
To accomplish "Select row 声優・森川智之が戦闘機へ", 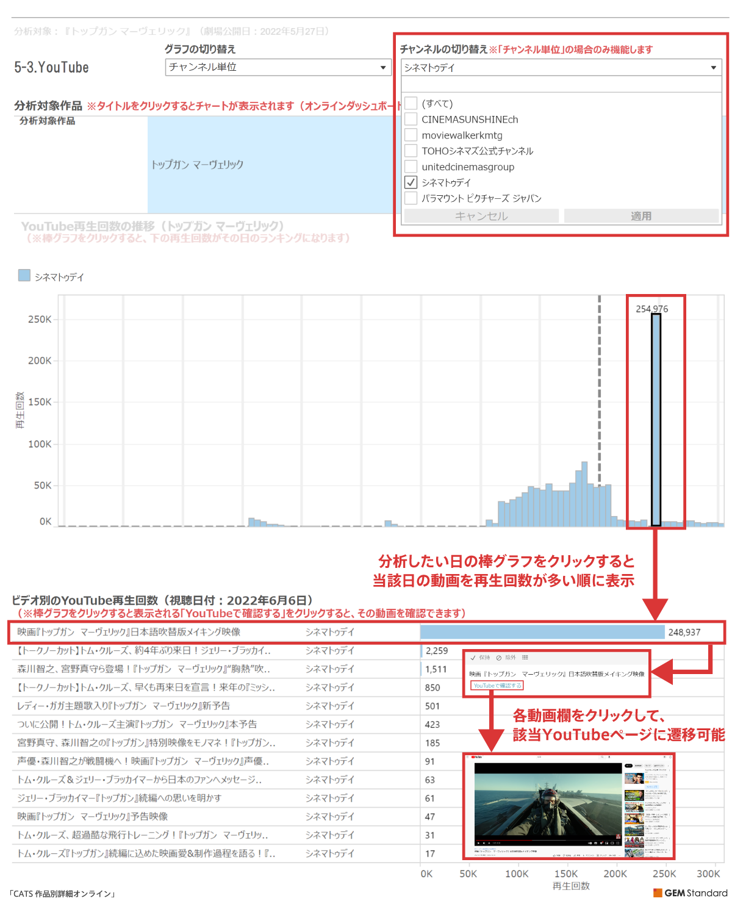I will 367,761.
